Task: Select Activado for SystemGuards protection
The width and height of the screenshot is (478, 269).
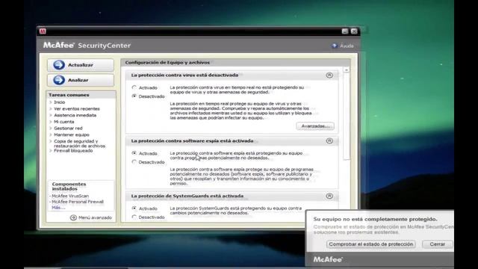Action: (134, 208)
